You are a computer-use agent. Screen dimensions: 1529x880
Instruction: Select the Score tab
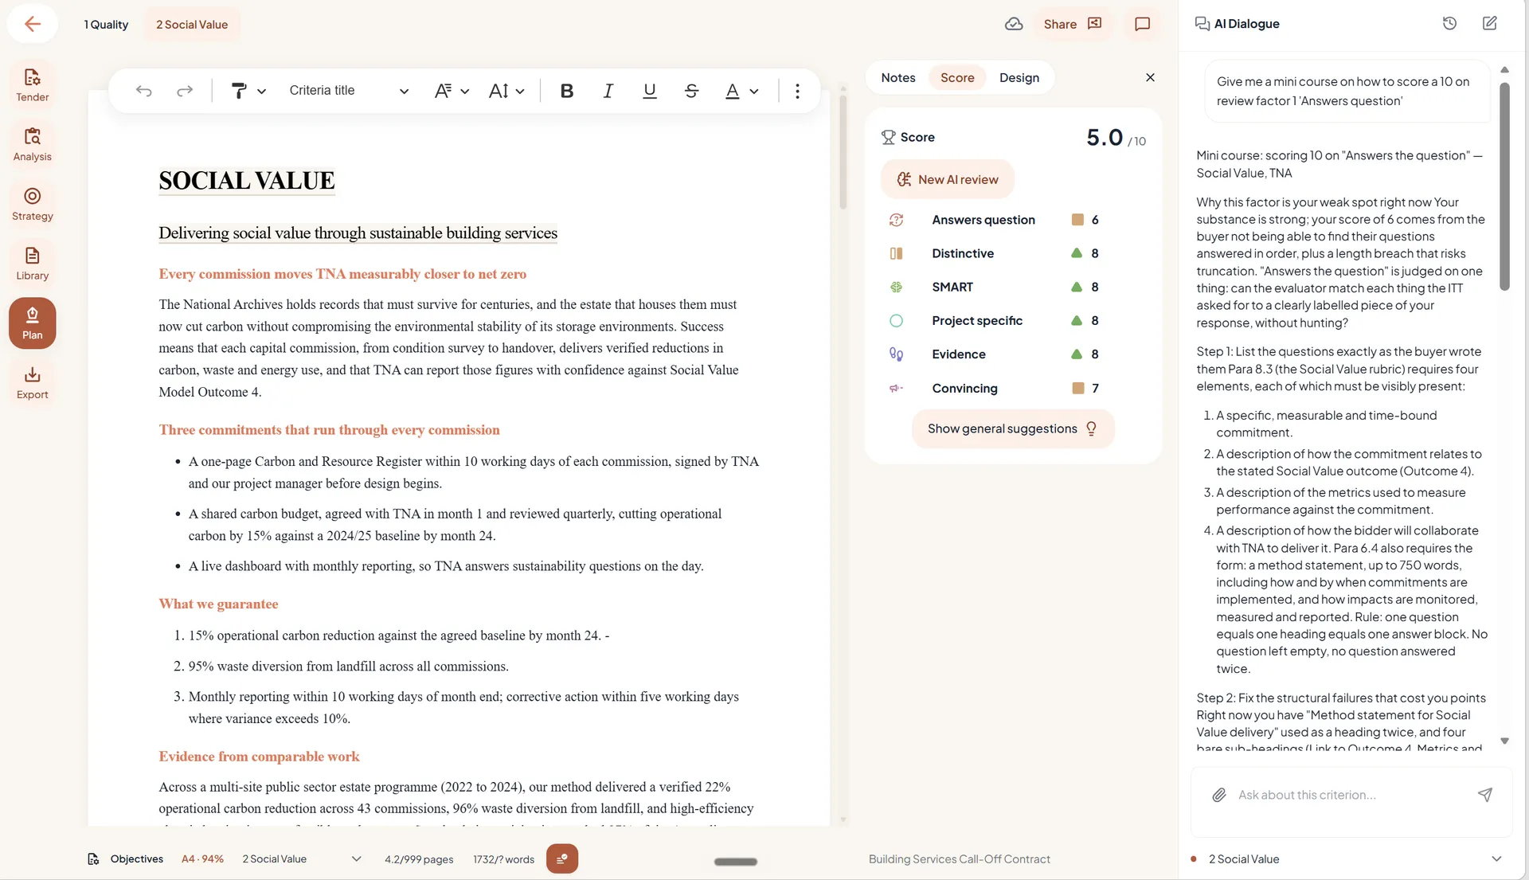tap(957, 77)
